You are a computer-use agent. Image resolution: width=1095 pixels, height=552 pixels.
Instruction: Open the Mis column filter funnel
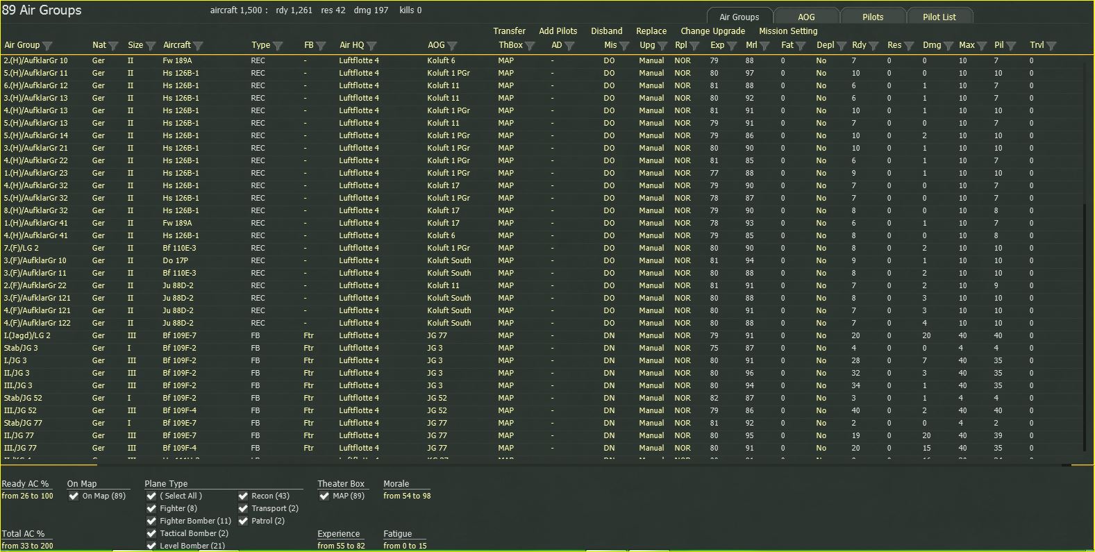tap(624, 46)
